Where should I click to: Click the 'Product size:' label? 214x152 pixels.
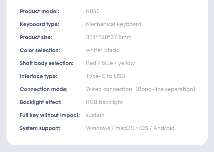[36, 37]
